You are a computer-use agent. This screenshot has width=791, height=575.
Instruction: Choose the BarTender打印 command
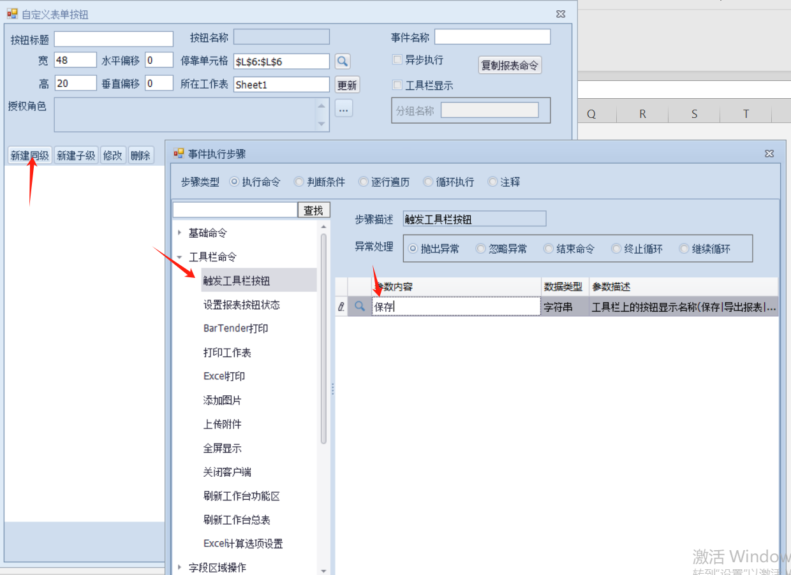point(235,328)
